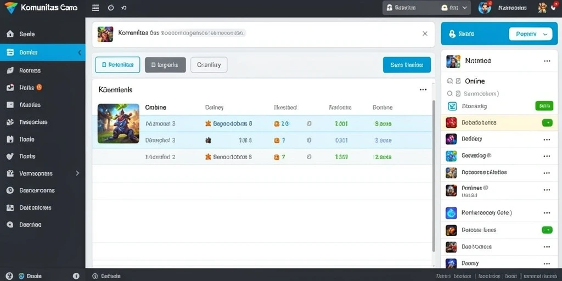Click the blue button right of the tabs
Screen dimensions: 562x281
tap(407, 65)
